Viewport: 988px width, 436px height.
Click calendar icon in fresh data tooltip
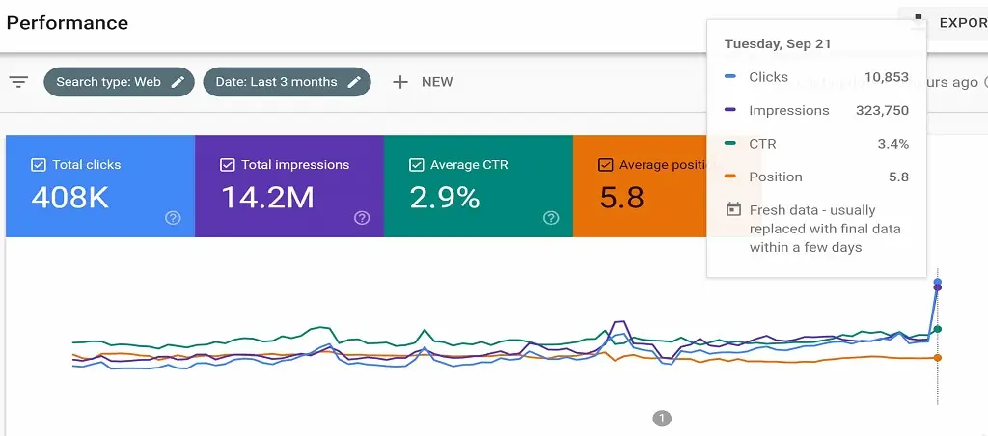733,210
